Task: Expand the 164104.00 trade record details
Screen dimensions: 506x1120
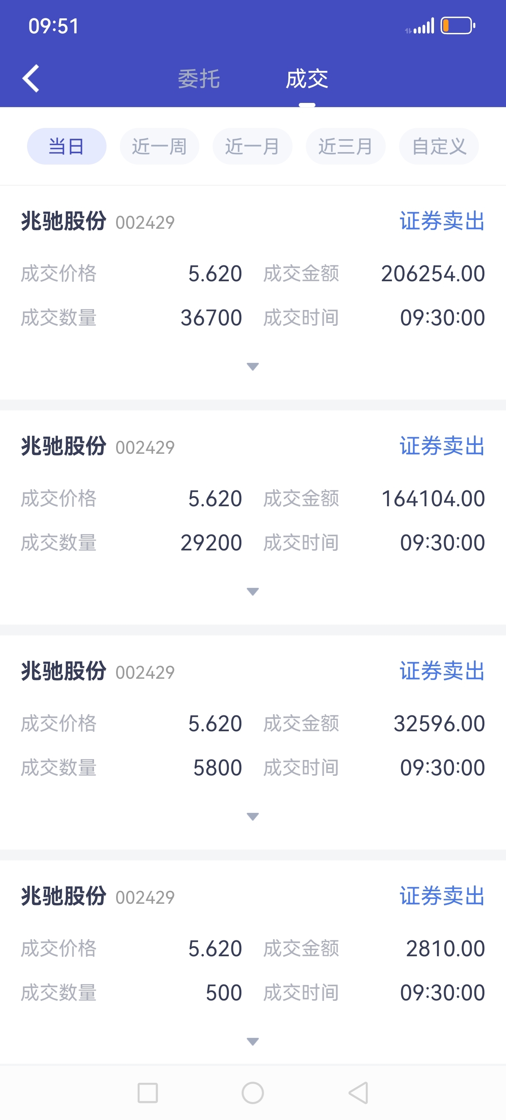Action: 253,591
